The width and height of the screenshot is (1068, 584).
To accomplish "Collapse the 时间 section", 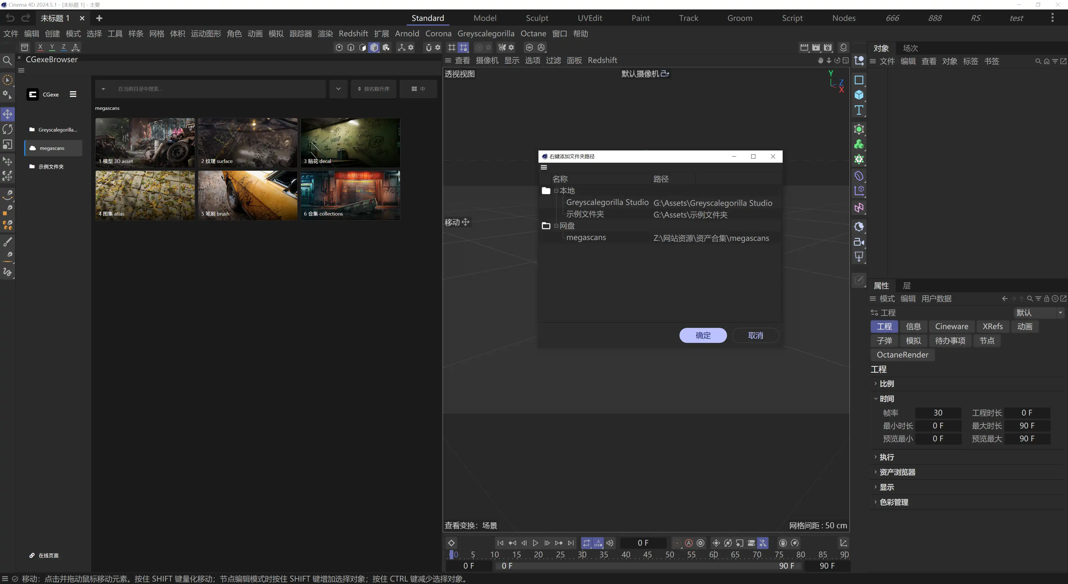I will [x=876, y=399].
